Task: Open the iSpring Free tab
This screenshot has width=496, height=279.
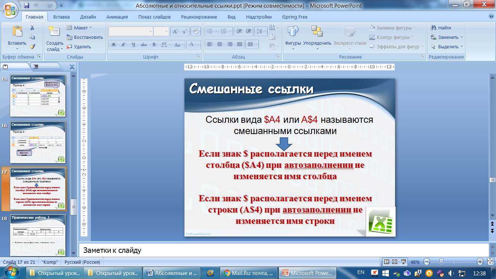Action: [x=294, y=17]
